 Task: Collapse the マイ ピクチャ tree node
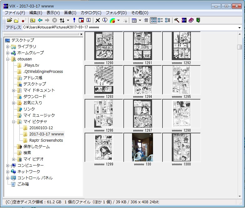pyautogui.click(x=13, y=122)
